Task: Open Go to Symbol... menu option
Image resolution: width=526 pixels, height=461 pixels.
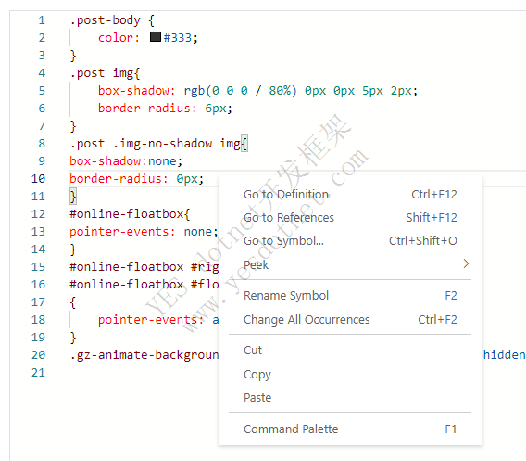Action: [x=350, y=241]
